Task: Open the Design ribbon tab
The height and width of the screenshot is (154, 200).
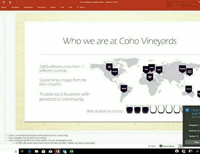Action: coord(4,7)
